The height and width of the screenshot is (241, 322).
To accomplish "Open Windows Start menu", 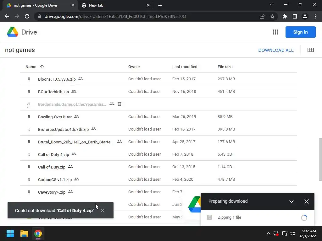I will (10, 233).
